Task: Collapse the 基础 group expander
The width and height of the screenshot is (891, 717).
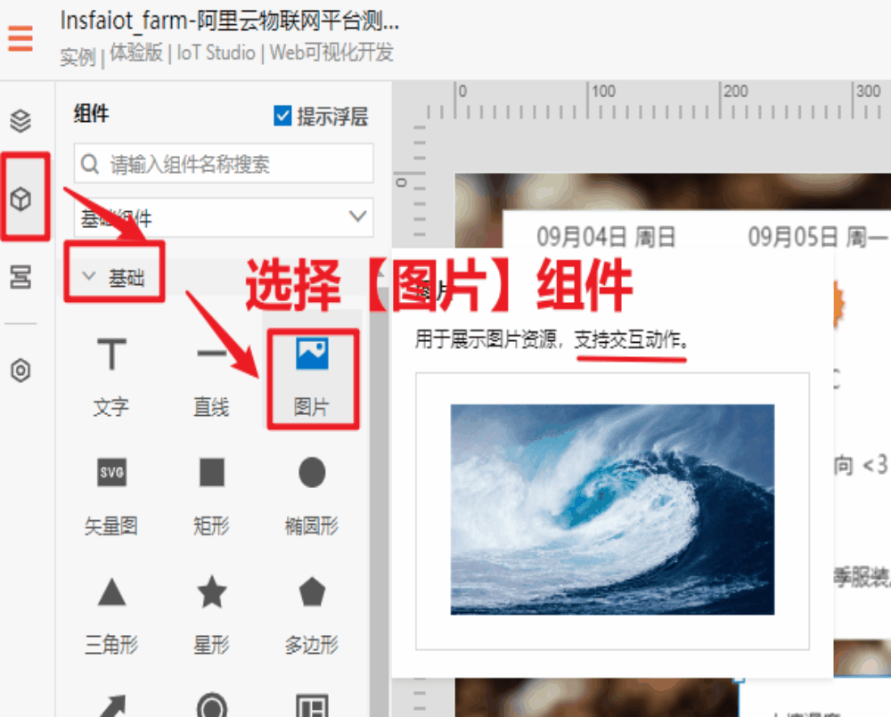Action: click(89, 277)
